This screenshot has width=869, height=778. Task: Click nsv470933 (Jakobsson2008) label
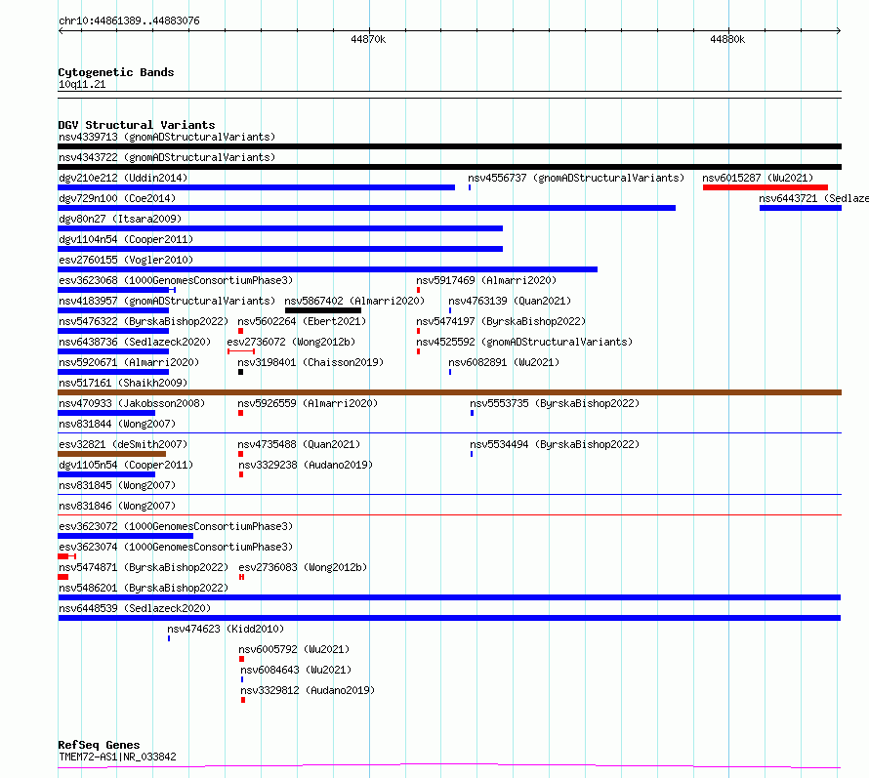click(x=132, y=403)
